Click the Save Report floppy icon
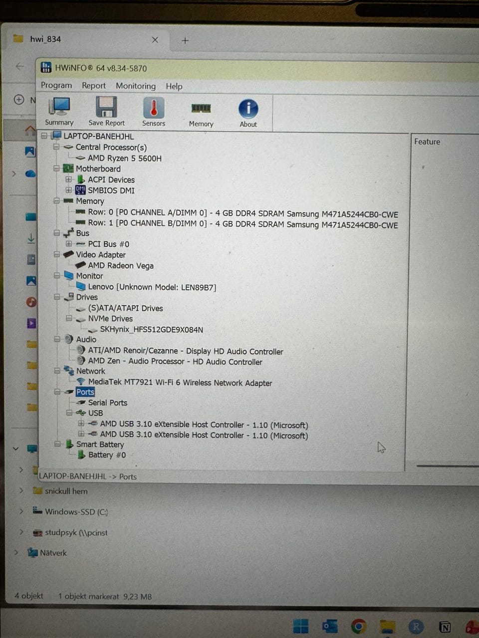Screen dimensions: 479x638 click(106, 111)
